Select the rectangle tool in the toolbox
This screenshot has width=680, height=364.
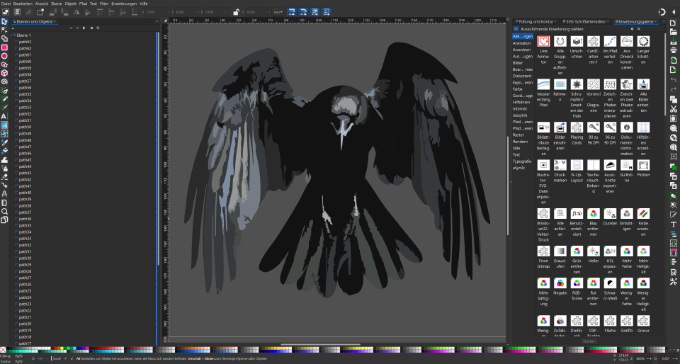(x=4, y=47)
